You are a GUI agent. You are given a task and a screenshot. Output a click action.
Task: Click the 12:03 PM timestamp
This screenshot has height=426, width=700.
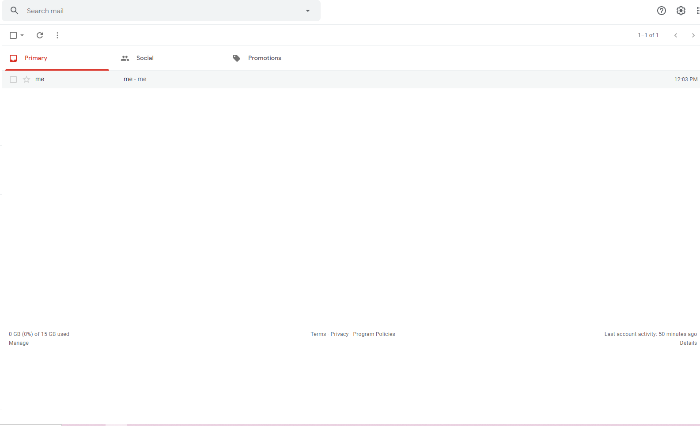point(686,79)
